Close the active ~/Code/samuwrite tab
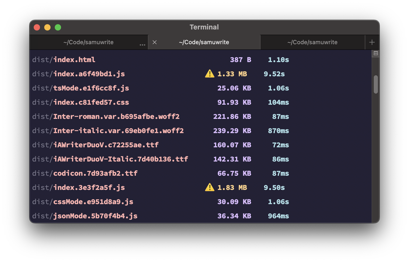Screen dimensions: 409x262 pos(154,42)
